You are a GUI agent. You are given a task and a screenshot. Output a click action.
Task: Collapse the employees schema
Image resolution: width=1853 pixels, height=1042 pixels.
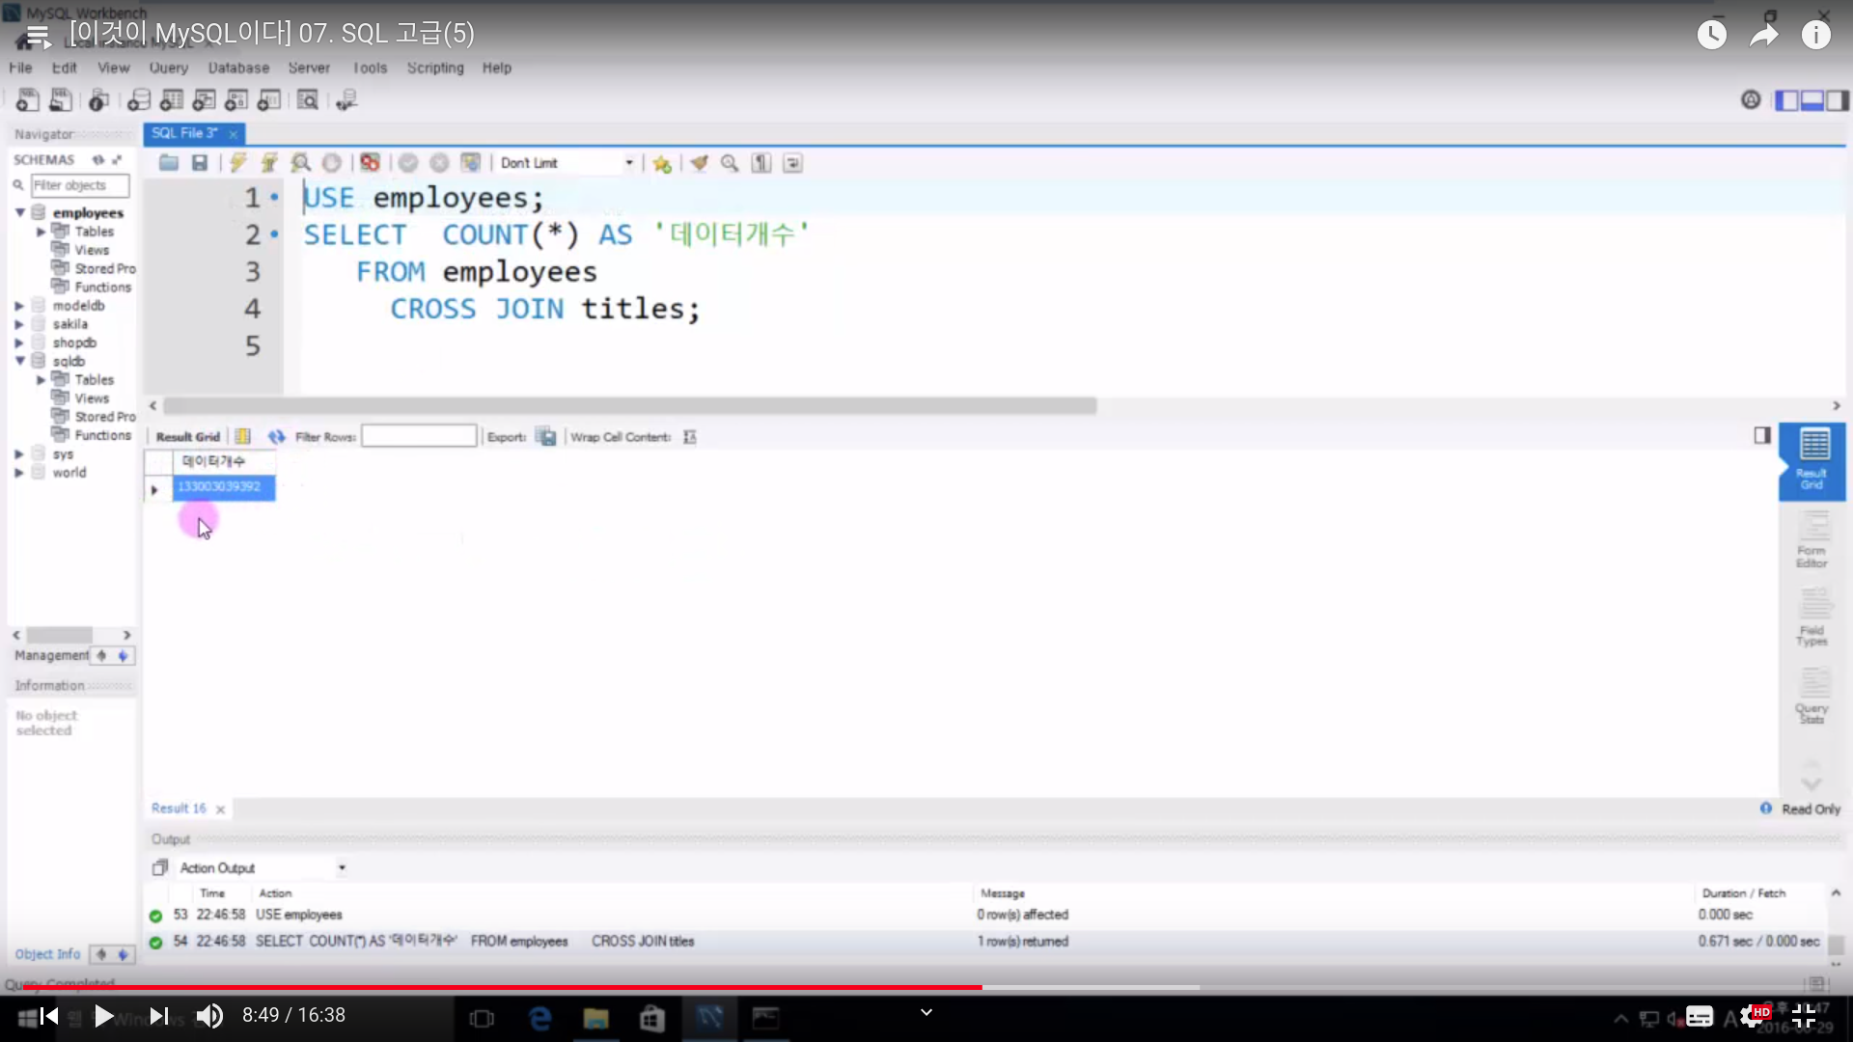pyautogui.click(x=19, y=212)
